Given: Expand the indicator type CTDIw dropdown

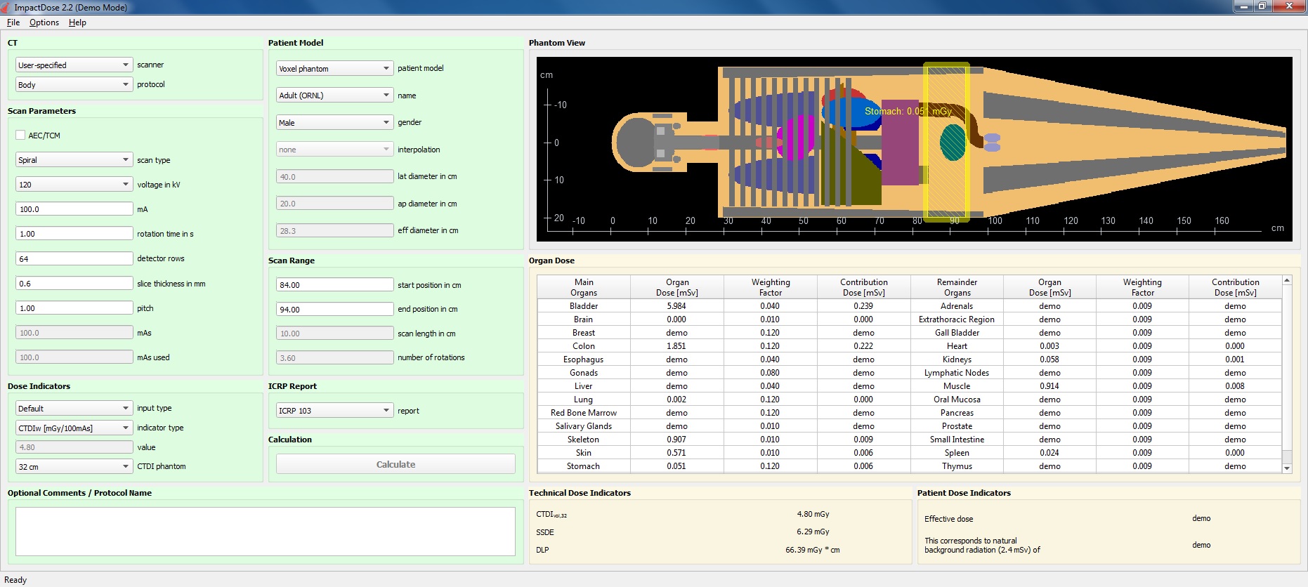Looking at the screenshot, I should [74, 428].
